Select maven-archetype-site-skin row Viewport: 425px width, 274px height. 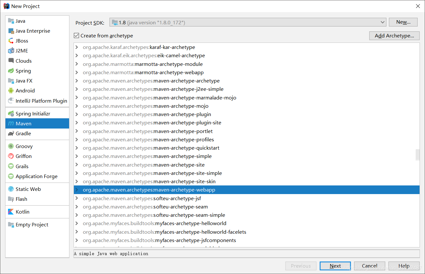pyautogui.click(x=246, y=181)
